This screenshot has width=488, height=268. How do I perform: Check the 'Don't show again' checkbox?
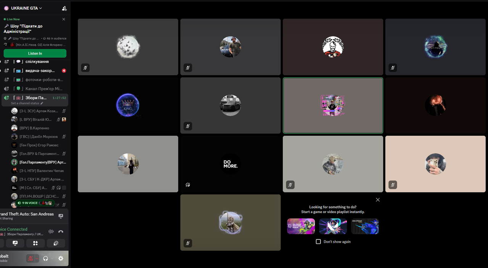point(318,242)
